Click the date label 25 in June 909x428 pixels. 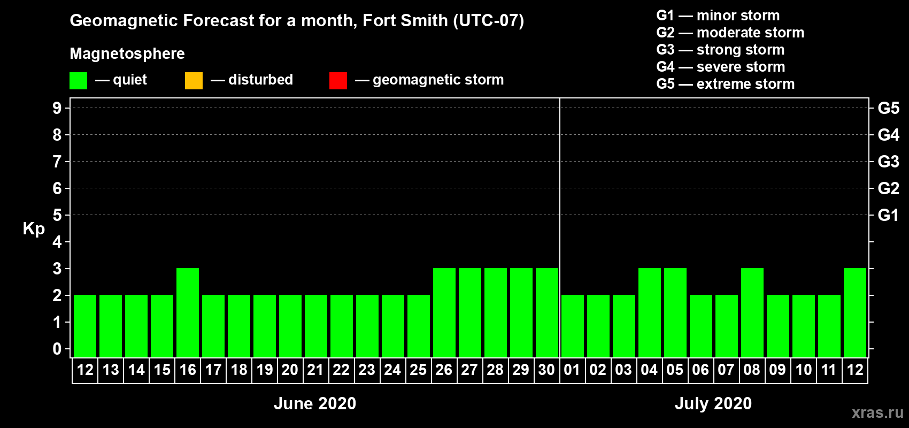point(419,370)
